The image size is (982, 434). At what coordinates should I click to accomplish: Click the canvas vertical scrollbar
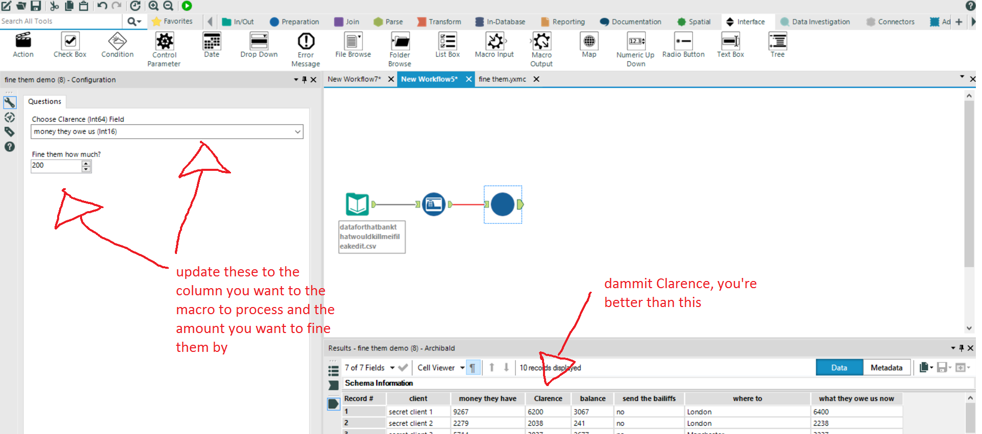click(969, 184)
